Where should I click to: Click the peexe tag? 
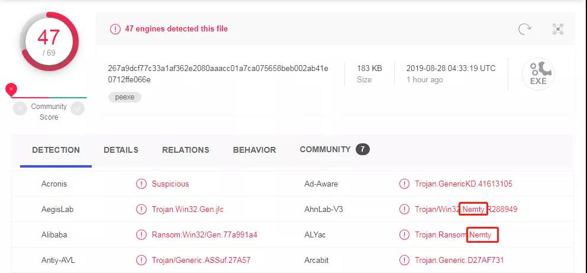pos(125,97)
